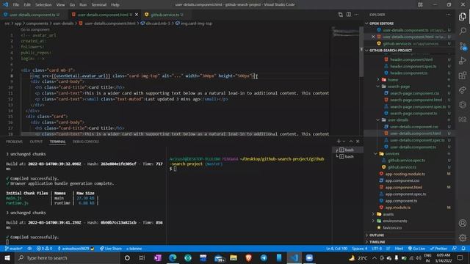This screenshot has width=470, height=264.
Task: Click the Prettier status bar item
Action: click(x=438, y=249)
